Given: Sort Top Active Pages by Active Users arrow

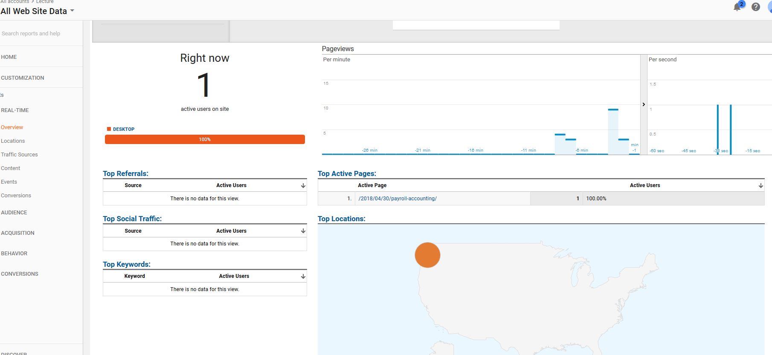Looking at the screenshot, I should pos(760,185).
